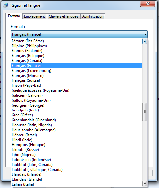Select the Formats tab

tap(14, 16)
